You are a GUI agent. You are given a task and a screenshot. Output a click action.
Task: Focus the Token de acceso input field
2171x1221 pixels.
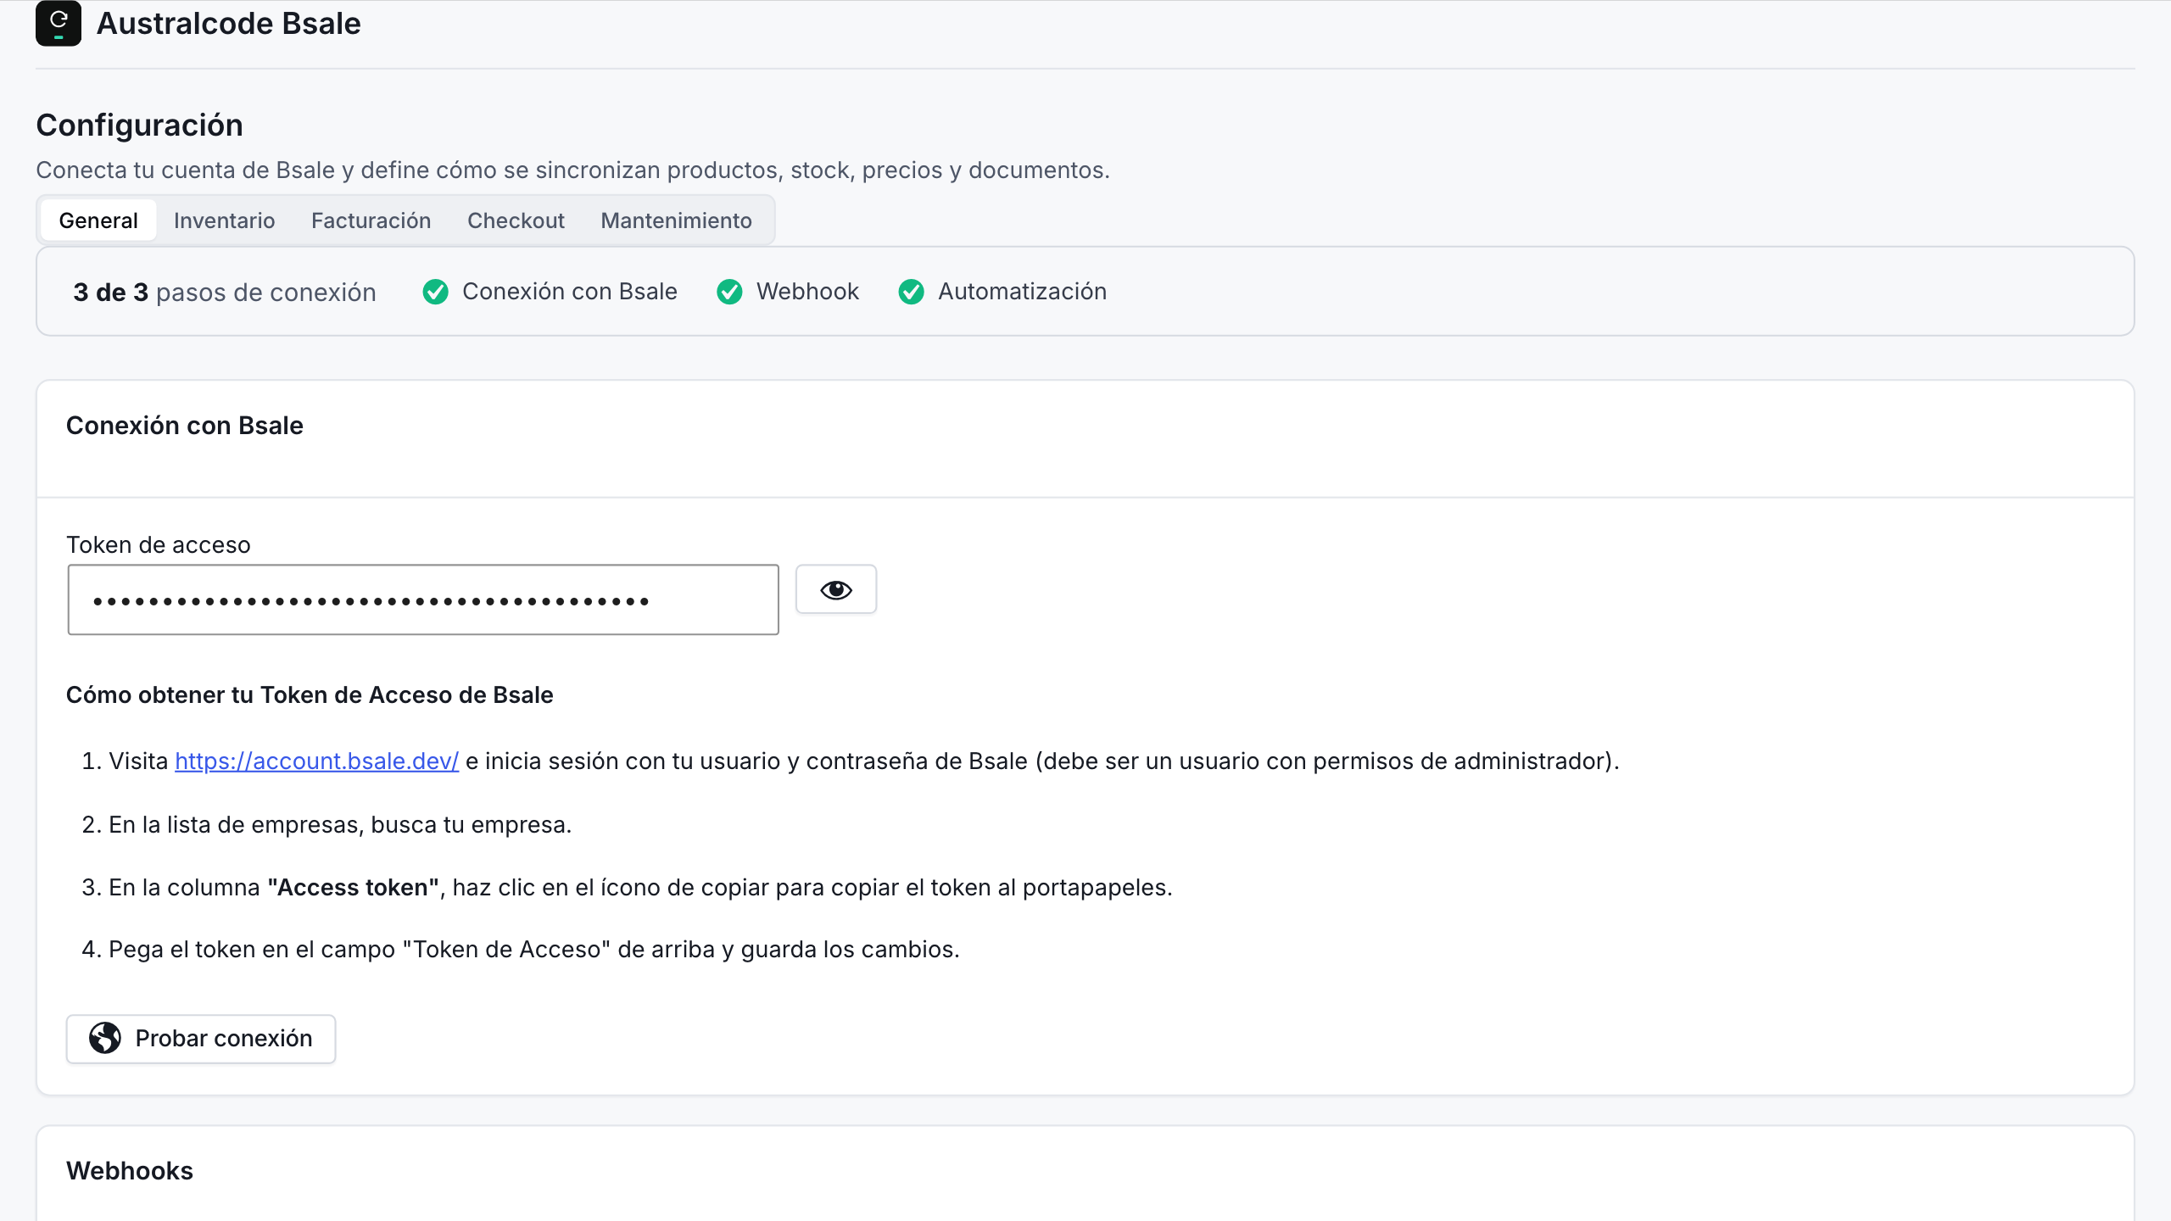[x=423, y=599]
